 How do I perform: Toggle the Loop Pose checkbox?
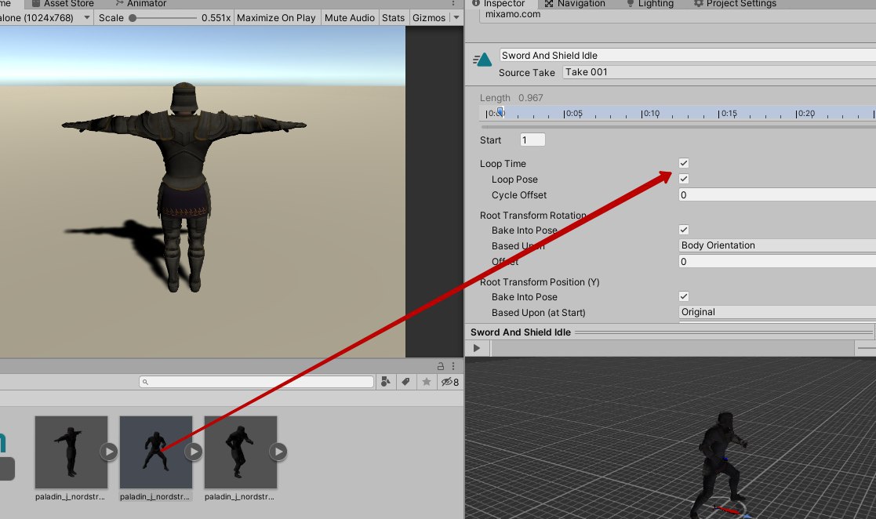click(684, 179)
